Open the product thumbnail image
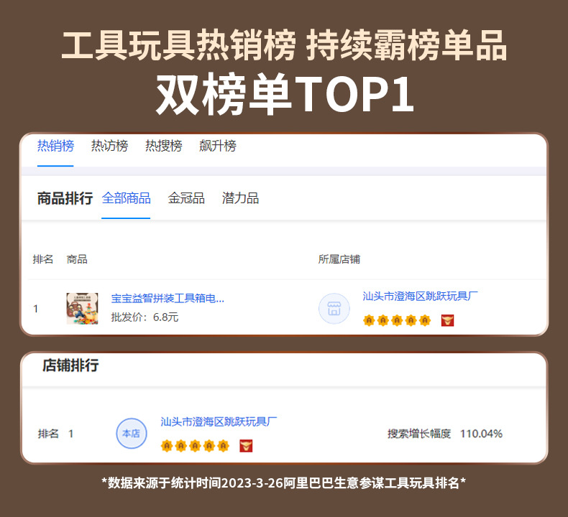This screenshot has width=568, height=517. point(82,309)
